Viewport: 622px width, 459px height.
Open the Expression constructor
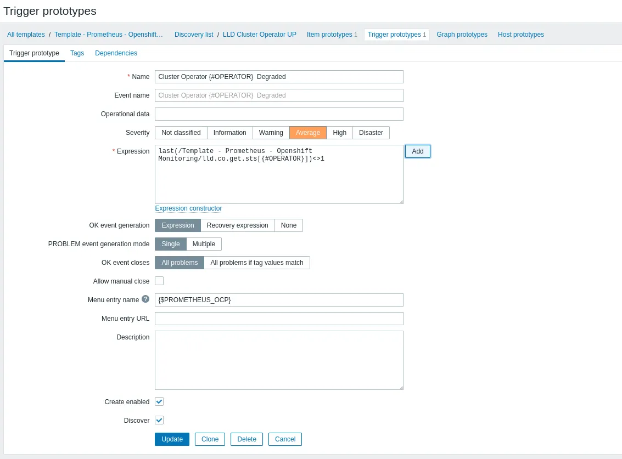(188, 208)
